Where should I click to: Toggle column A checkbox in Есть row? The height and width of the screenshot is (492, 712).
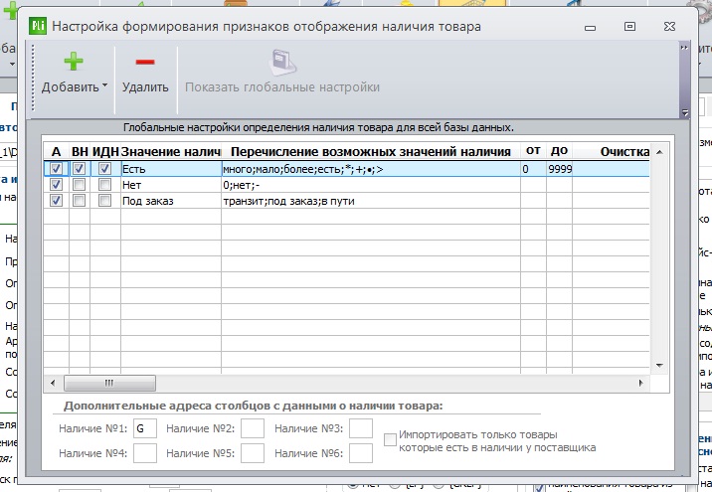tap(56, 169)
